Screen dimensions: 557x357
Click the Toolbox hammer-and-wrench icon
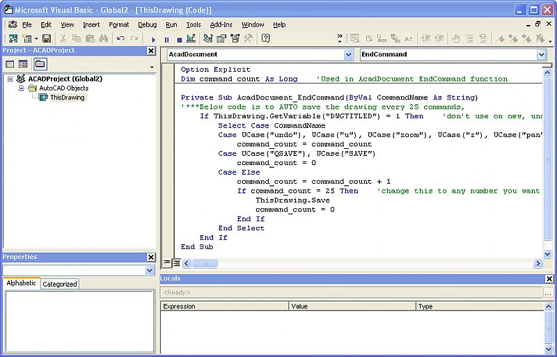point(248,38)
